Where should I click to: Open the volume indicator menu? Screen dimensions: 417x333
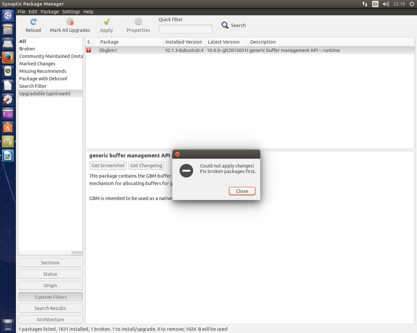[x=386, y=4]
